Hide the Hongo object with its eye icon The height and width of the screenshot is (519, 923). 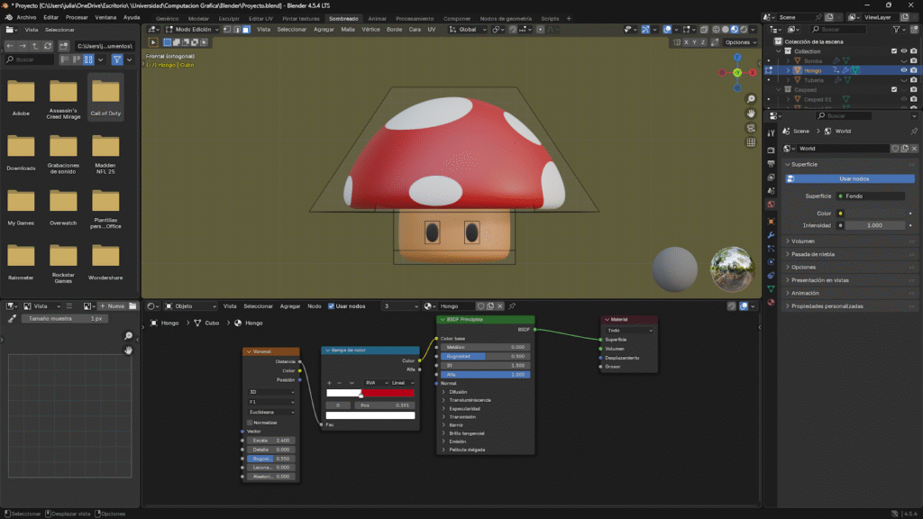click(x=903, y=70)
